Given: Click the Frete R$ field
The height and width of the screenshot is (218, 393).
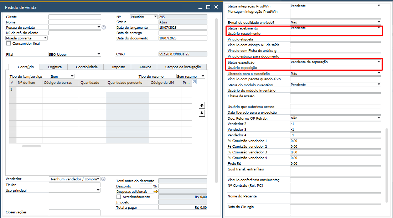Looking at the screenshot, I should point(335,164).
